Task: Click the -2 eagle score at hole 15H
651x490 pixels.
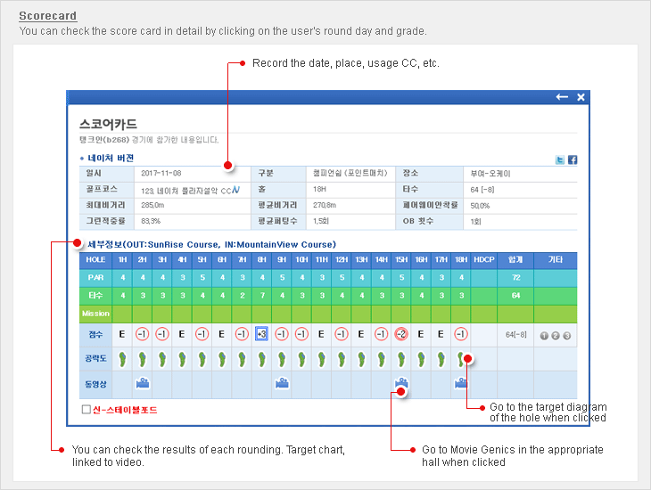Action: click(401, 334)
